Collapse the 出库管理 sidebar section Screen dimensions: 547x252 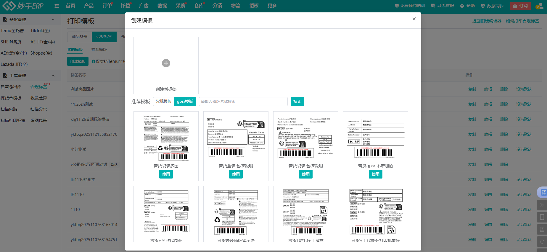point(53,76)
